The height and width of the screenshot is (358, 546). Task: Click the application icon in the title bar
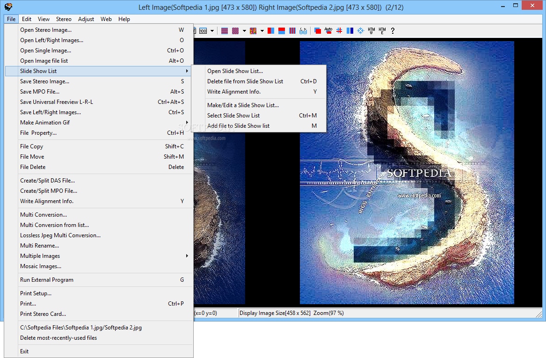[x=8, y=7]
